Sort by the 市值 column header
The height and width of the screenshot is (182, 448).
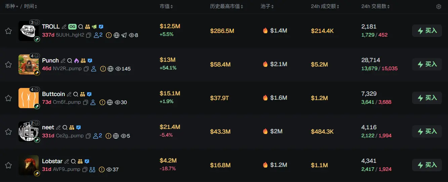166,7
